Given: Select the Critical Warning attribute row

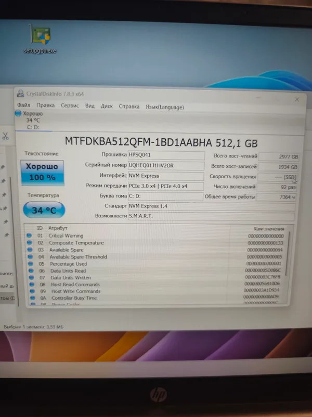Looking at the screenshot, I should (x=157, y=236).
